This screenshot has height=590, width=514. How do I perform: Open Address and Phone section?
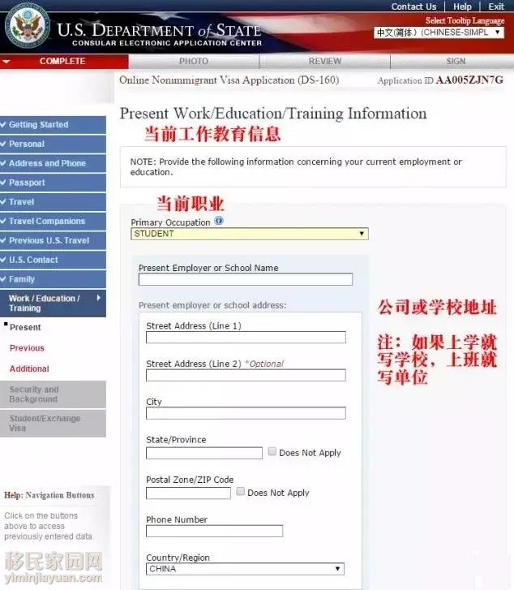point(53,163)
